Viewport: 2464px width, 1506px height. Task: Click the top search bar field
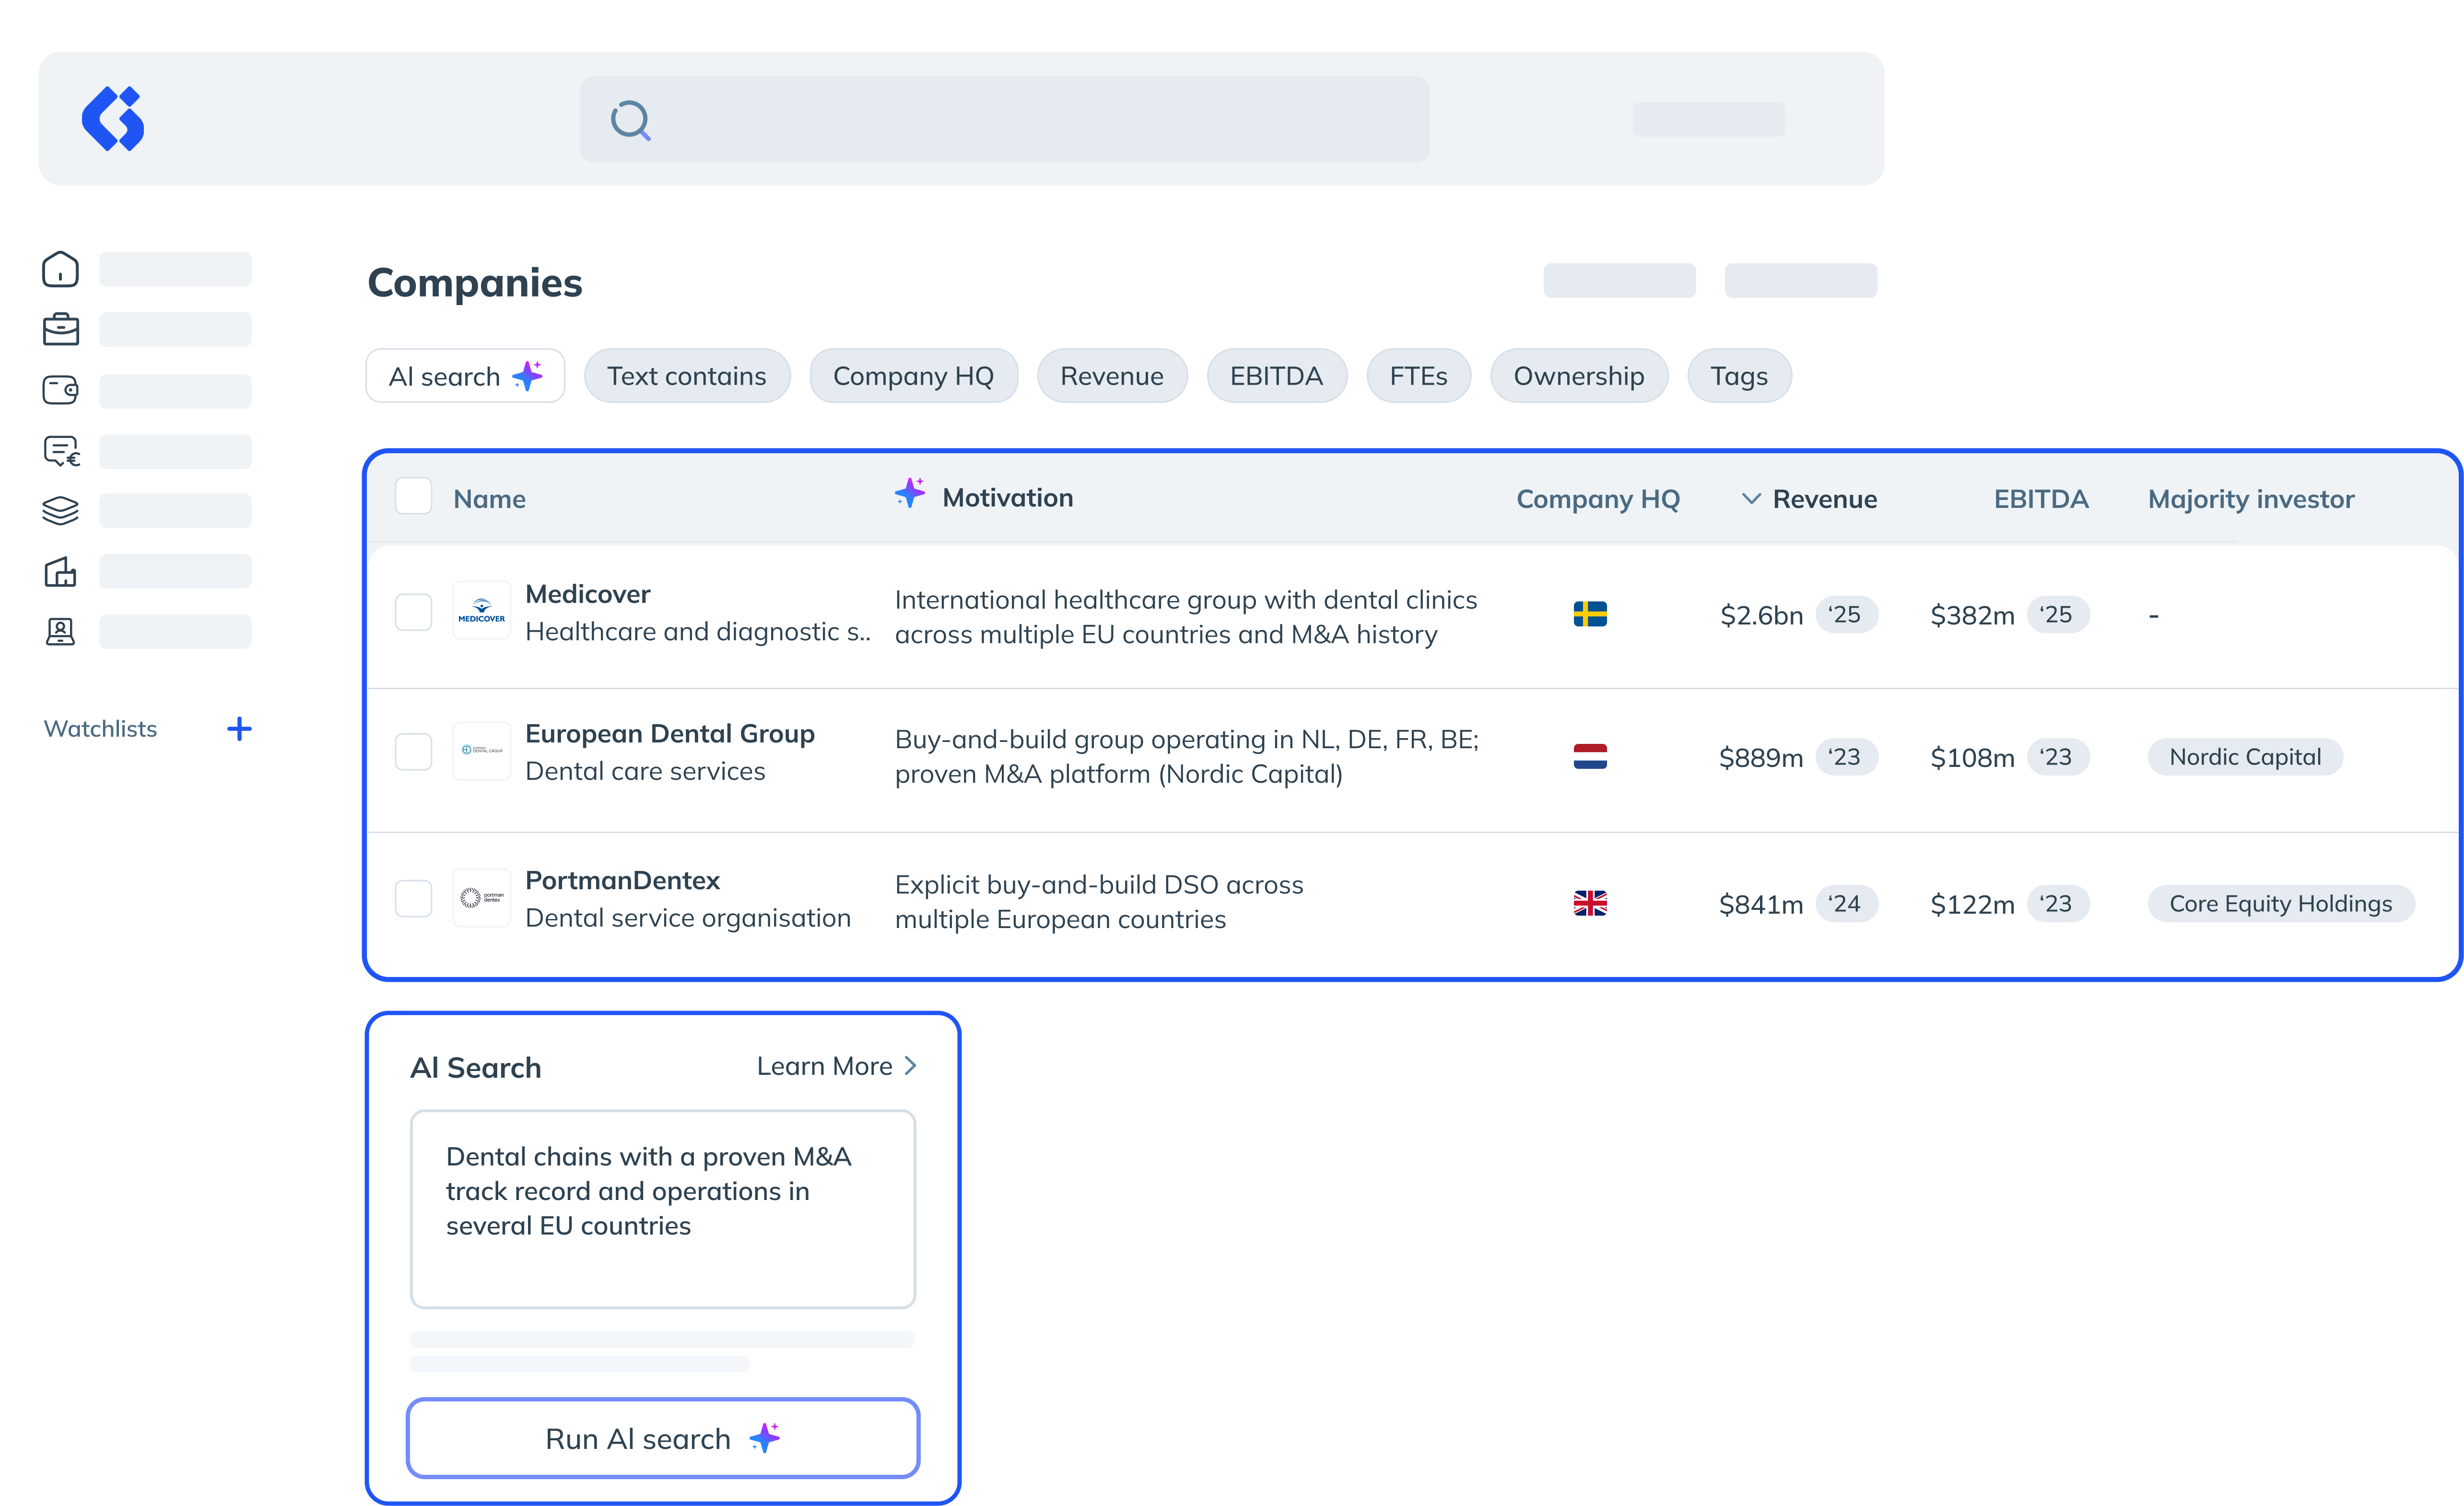(x=1004, y=120)
